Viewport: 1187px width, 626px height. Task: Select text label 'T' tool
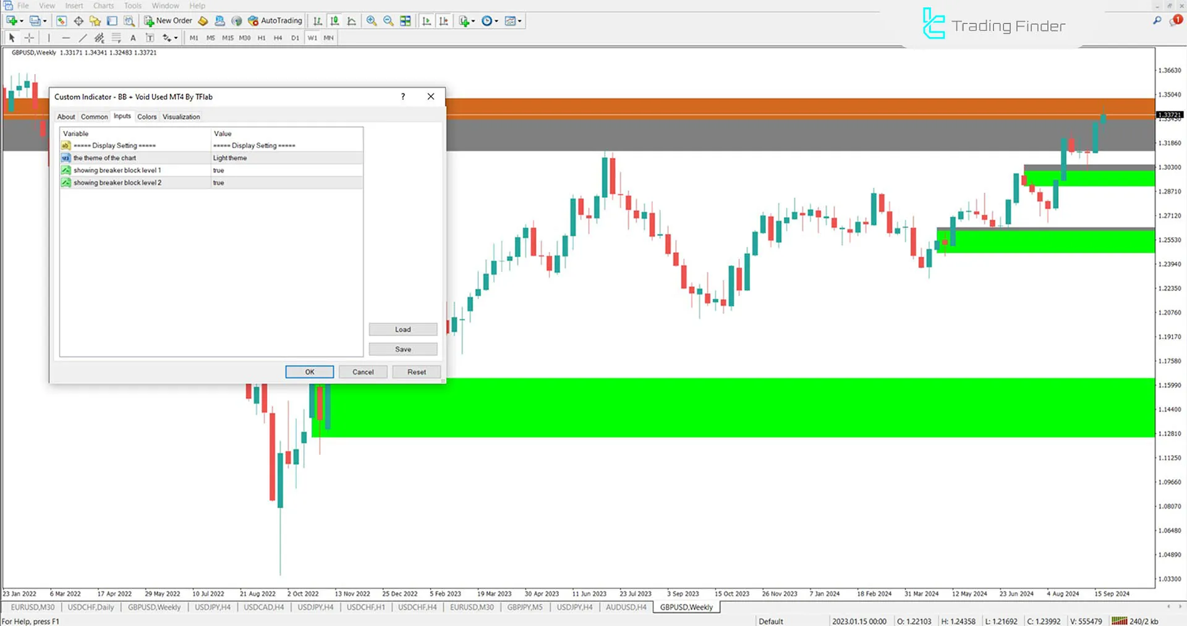pos(150,38)
